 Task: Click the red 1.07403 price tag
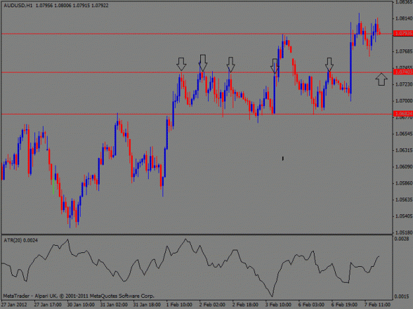(403, 72)
